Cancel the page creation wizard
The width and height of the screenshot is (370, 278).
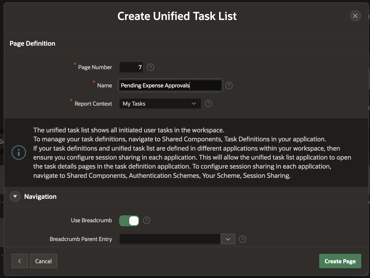(x=44, y=261)
